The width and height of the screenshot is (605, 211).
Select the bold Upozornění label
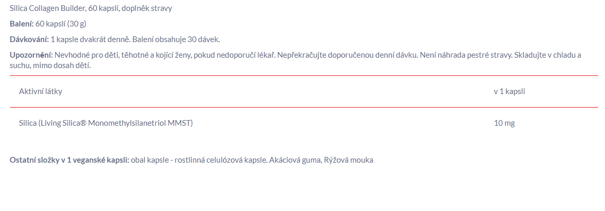pos(31,55)
